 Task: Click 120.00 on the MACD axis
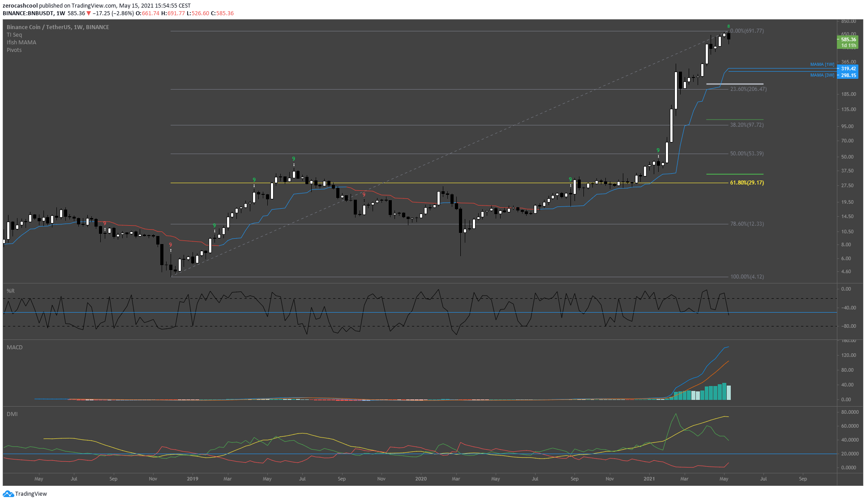point(849,355)
